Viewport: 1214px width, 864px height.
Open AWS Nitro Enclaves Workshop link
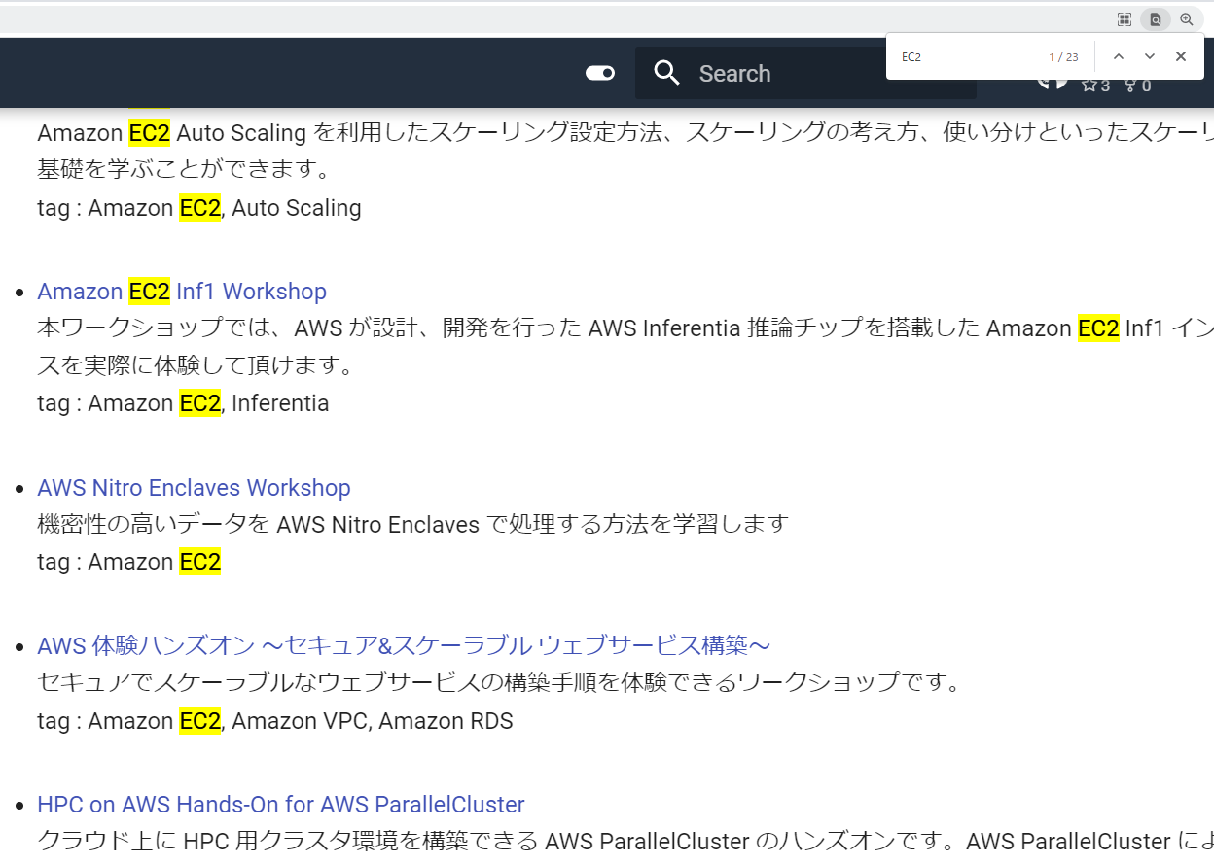(x=194, y=488)
